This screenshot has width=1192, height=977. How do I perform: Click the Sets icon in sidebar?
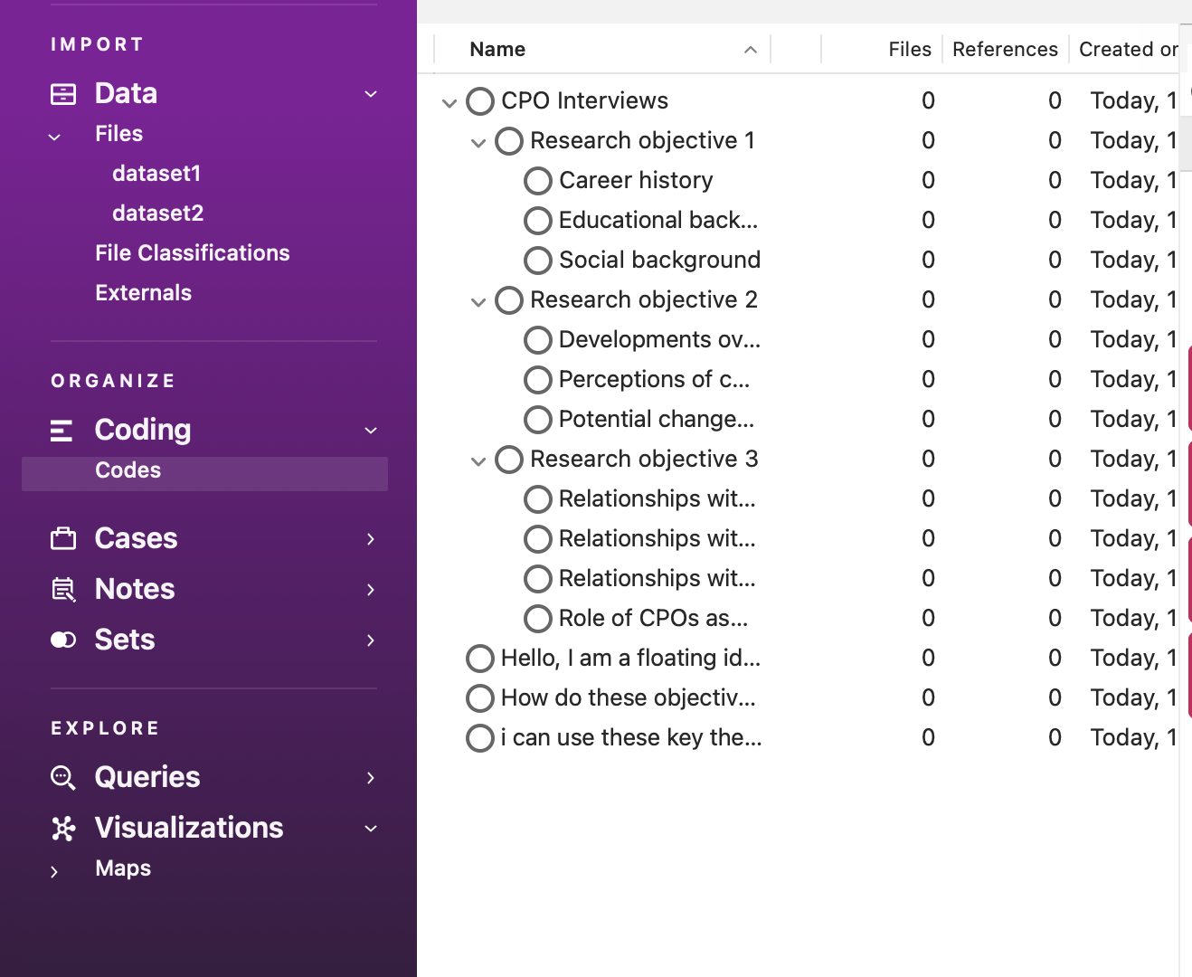tap(63, 640)
